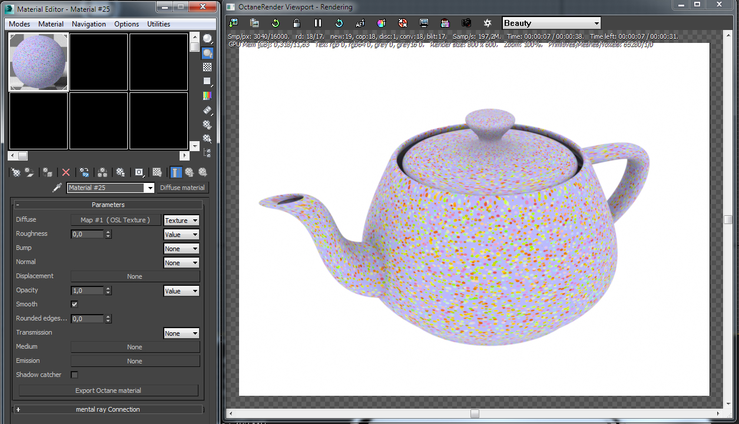Viewport: 739px width, 424px height.
Task: Open Utilities menu
Action: pos(158,24)
